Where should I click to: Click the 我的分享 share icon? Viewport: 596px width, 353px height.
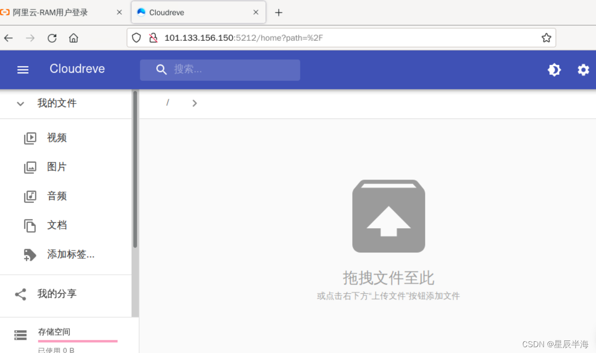[x=20, y=294]
